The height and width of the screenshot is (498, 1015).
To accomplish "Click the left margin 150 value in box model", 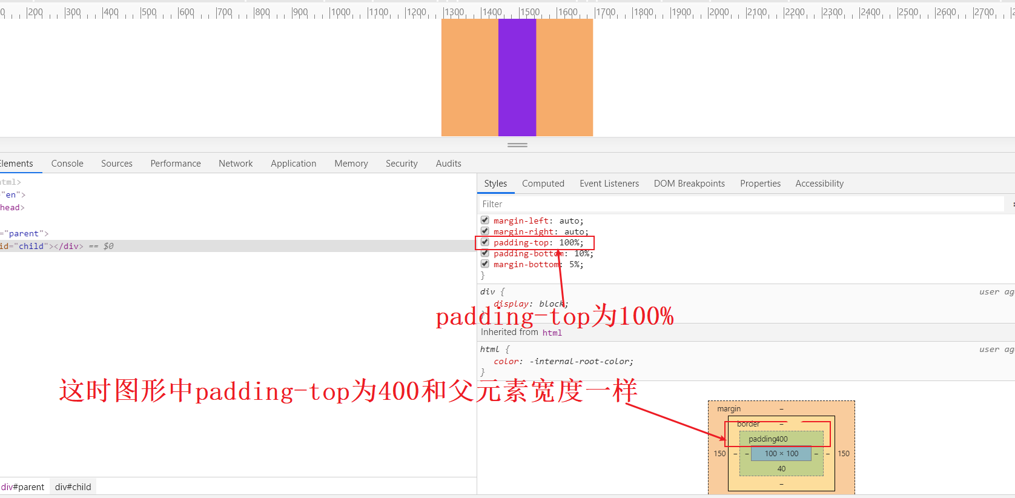I will click(719, 453).
